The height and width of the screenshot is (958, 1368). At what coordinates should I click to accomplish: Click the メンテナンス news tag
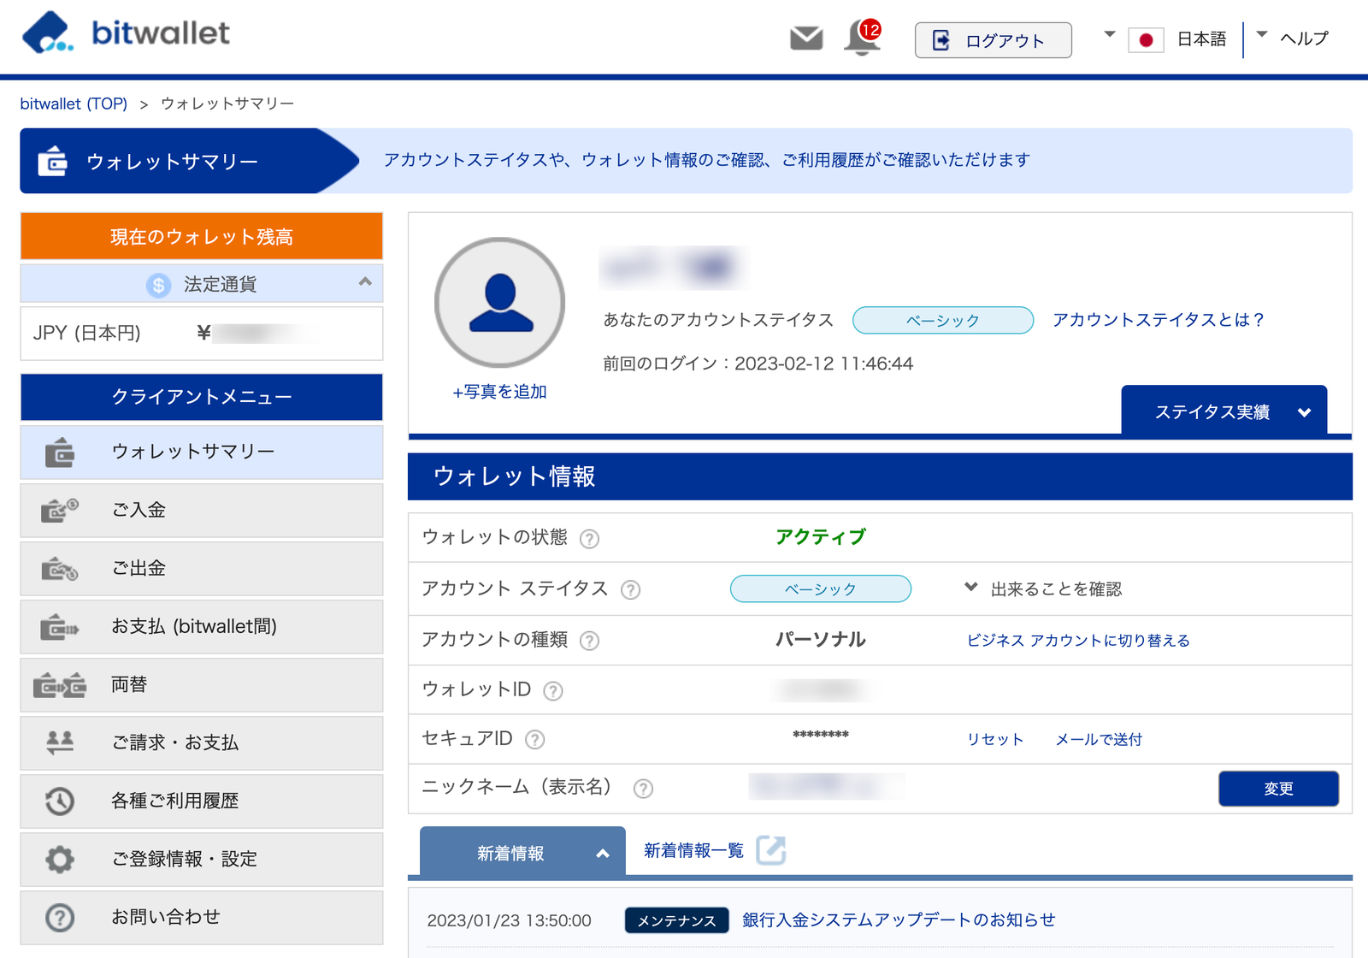pyautogui.click(x=676, y=920)
